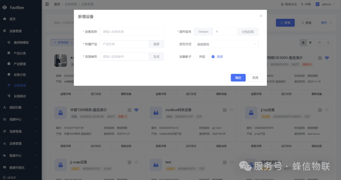Click the 视频中心 sidebar icon
Screen dimensions: 341x180
[x=4, y=119]
